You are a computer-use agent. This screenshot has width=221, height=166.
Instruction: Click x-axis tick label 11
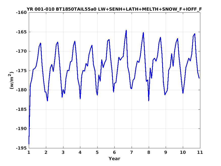[200, 152]
